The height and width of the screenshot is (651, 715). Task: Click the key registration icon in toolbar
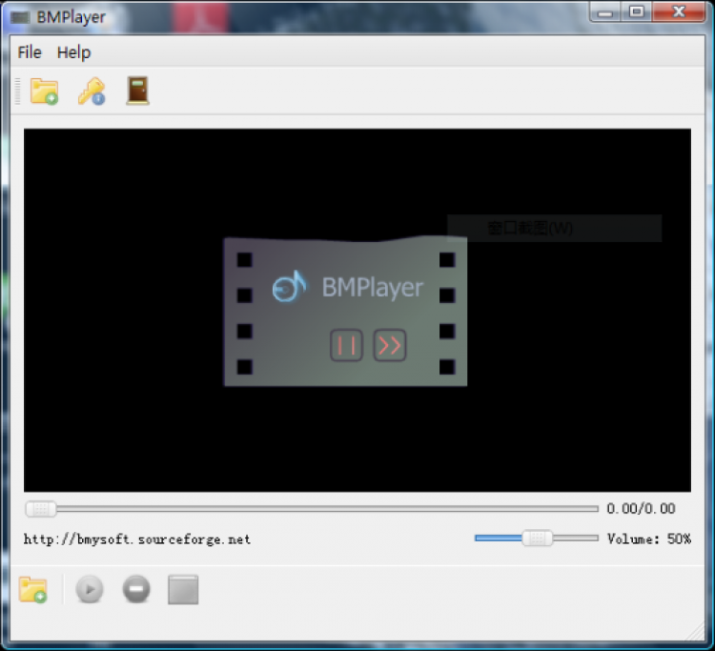(x=92, y=92)
